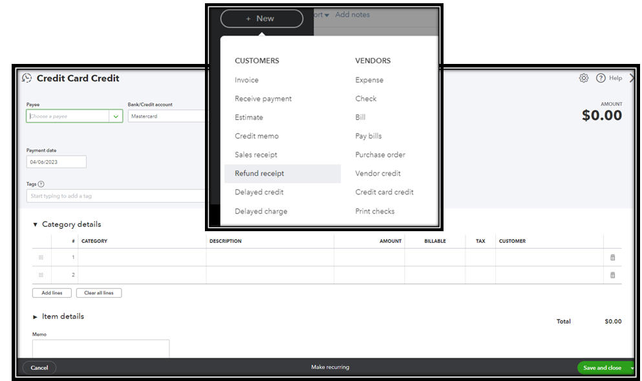The width and height of the screenshot is (642, 381).
Task: Click the New button
Action: point(262,18)
